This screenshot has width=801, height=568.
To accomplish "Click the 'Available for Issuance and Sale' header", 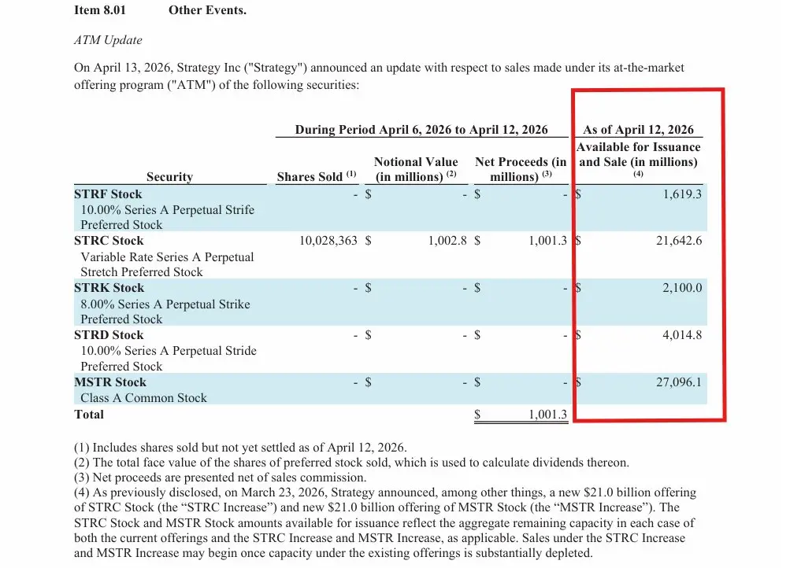I will (638, 158).
